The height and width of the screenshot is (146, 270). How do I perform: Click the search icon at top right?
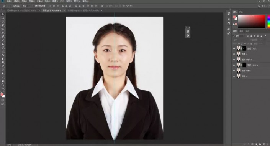tap(259, 6)
